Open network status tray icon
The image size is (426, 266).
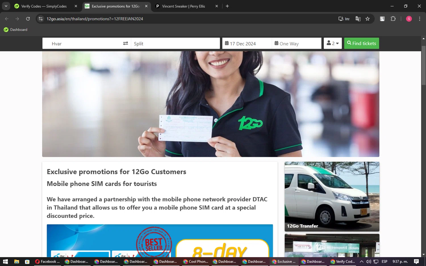(x=376, y=261)
